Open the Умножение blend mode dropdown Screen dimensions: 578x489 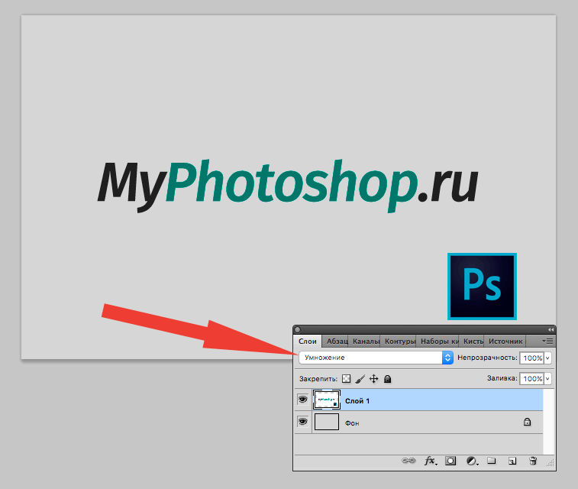[376, 358]
